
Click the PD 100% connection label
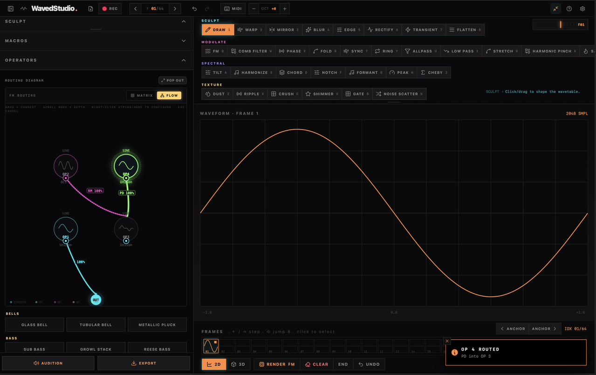(127, 192)
